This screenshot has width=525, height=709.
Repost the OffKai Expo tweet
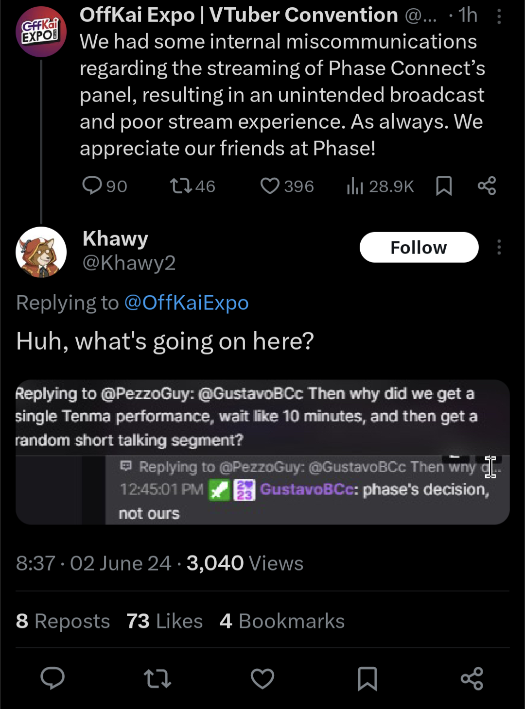(x=181, y=186)
